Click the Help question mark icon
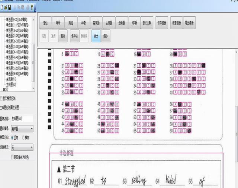 point(32,7)
